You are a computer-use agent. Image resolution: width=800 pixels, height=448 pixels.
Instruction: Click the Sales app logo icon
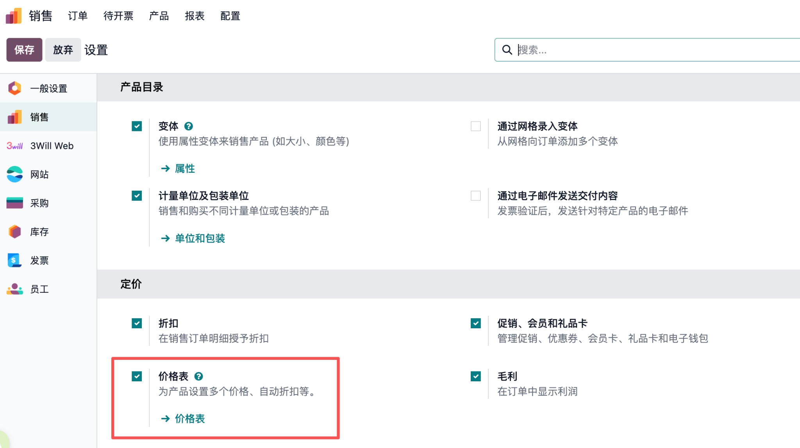[x=14, y=16]
